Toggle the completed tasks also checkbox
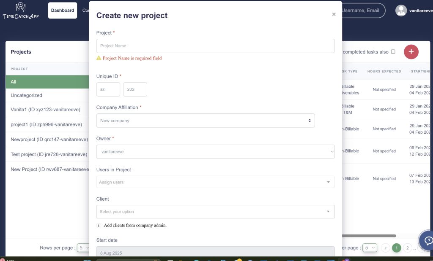Screen dimensions: 433x261 (393, 52)
